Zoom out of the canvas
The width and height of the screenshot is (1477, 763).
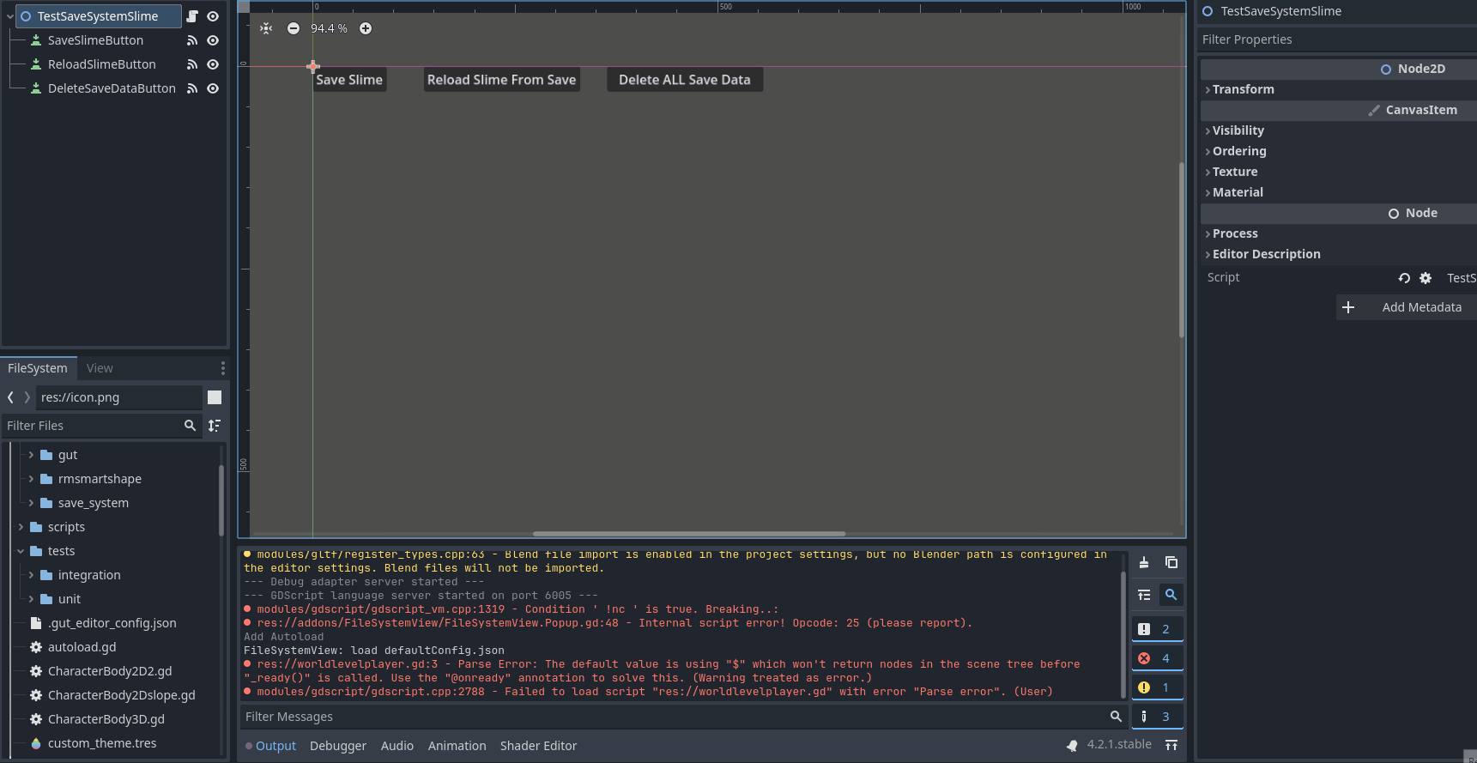[x=294, y=28]
